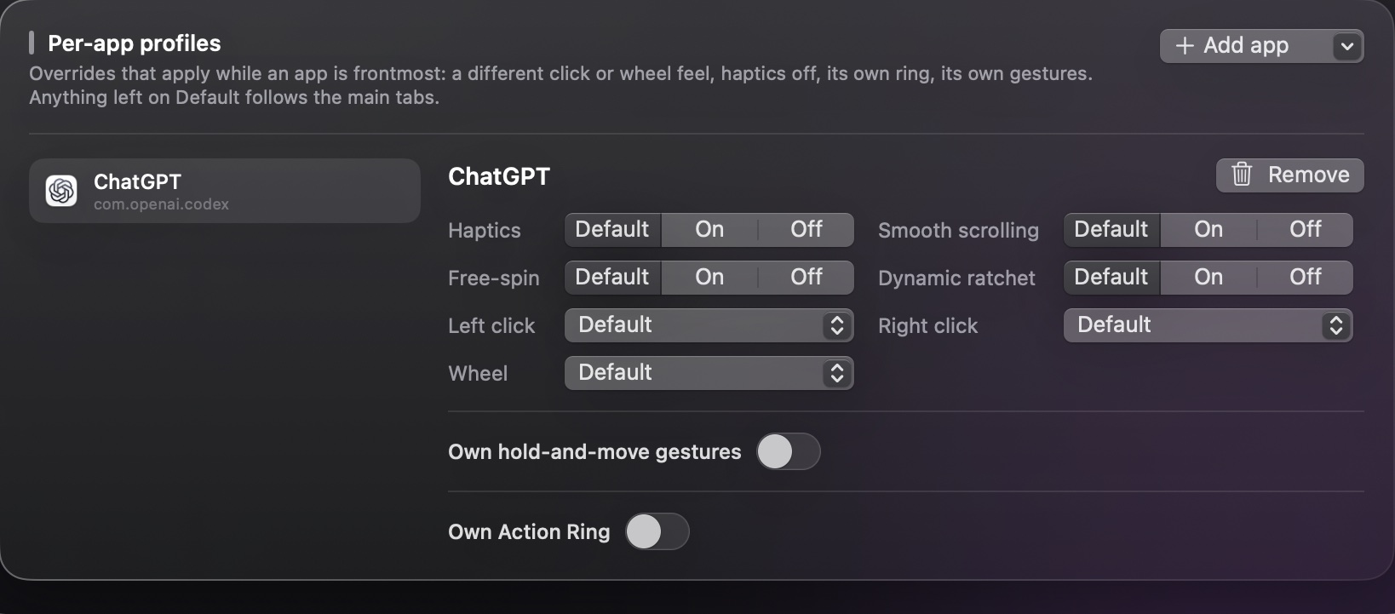1395x614 pixels.
Task: Set Free-spin to On
Action: (709, 278)
